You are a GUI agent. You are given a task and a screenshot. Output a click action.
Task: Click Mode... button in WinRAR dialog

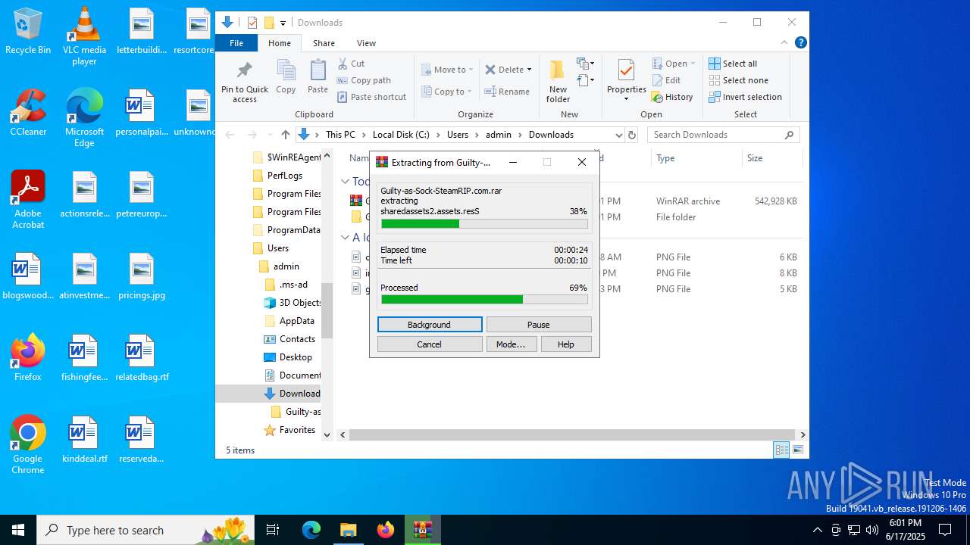click(511, 344)
